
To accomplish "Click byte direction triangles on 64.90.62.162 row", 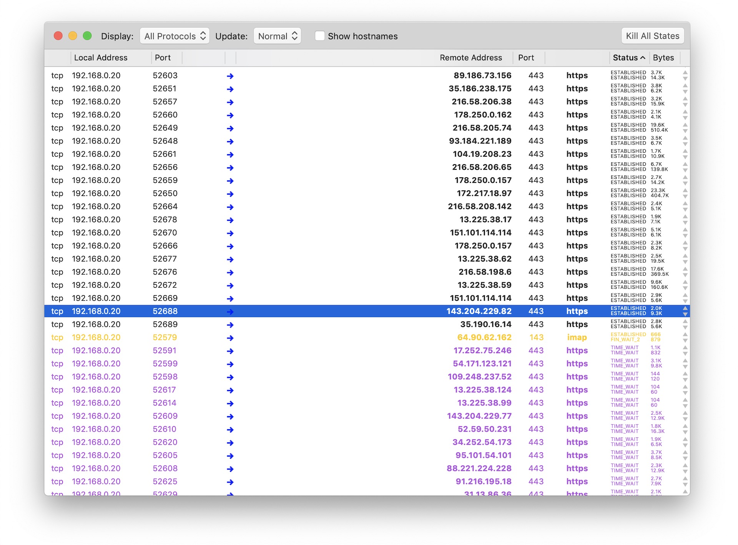I will (685, 337).
